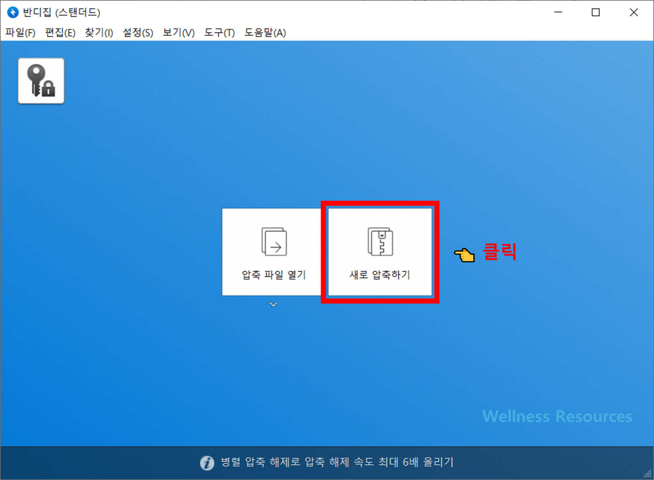Open the 도움말(A) menu
Screen dimensions: 654x480
pos(265,32)
